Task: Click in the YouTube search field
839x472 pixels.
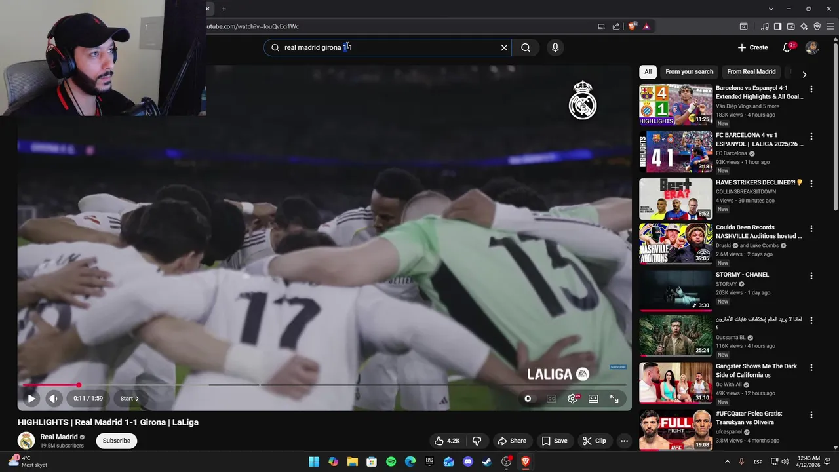Action: [387, 47]
